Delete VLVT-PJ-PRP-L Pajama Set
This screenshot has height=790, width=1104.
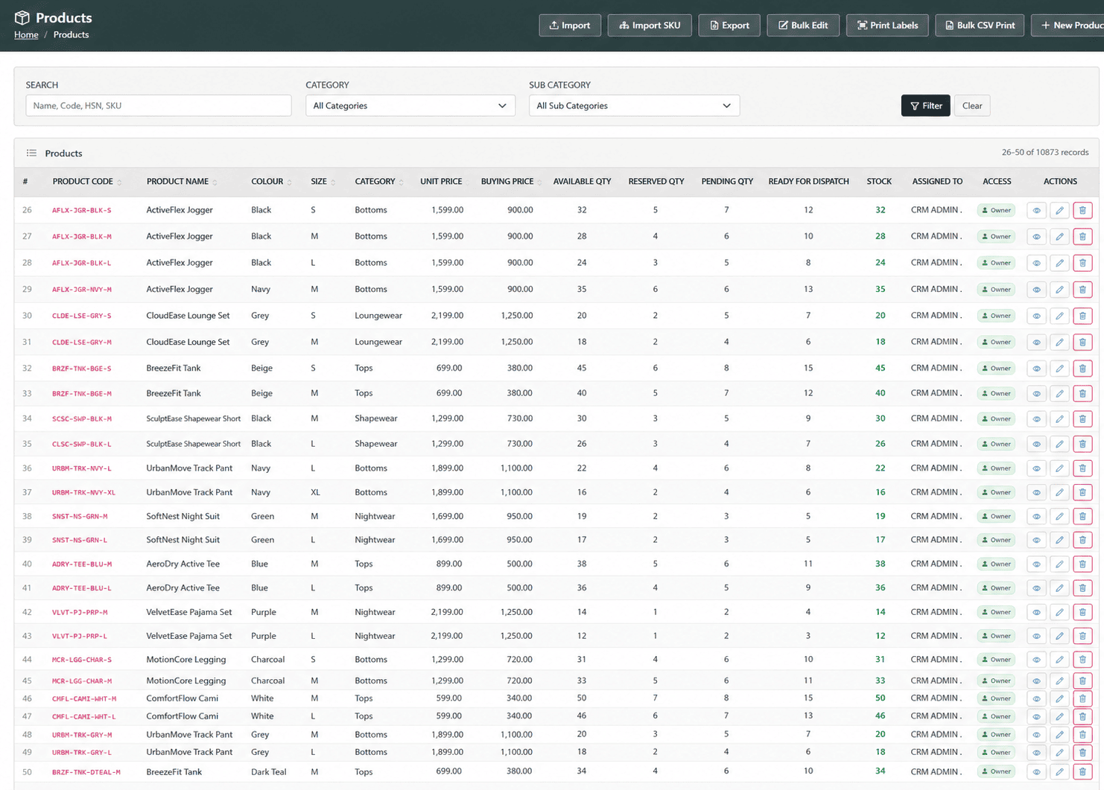(1082, 636)
